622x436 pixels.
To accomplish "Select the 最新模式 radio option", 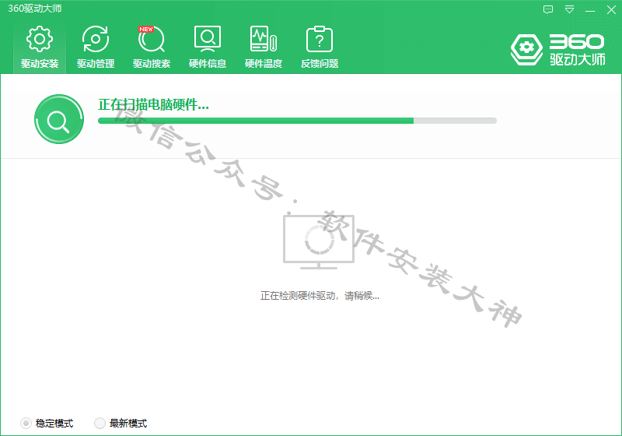I will (121, 424).
